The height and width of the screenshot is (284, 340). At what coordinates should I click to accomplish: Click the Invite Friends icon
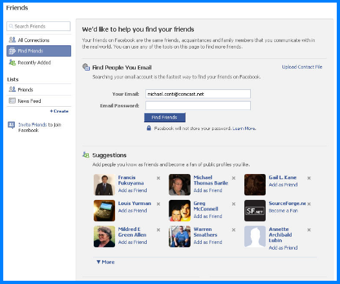[x=11, y=125]
